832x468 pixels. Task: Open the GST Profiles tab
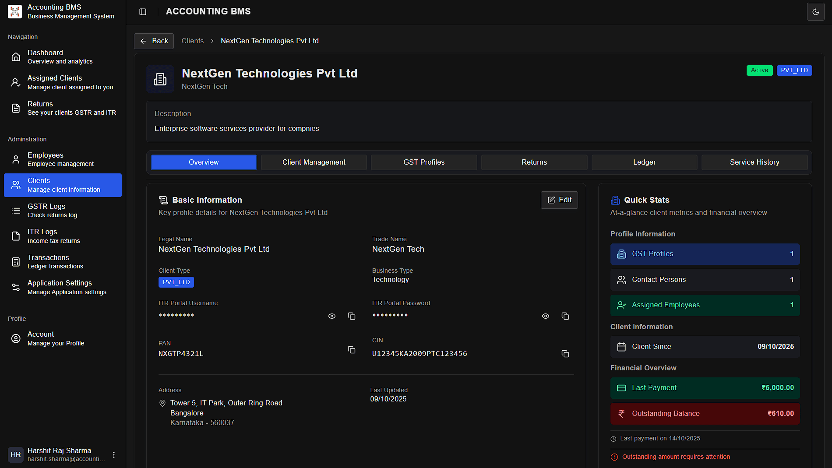tap(423, 162)
